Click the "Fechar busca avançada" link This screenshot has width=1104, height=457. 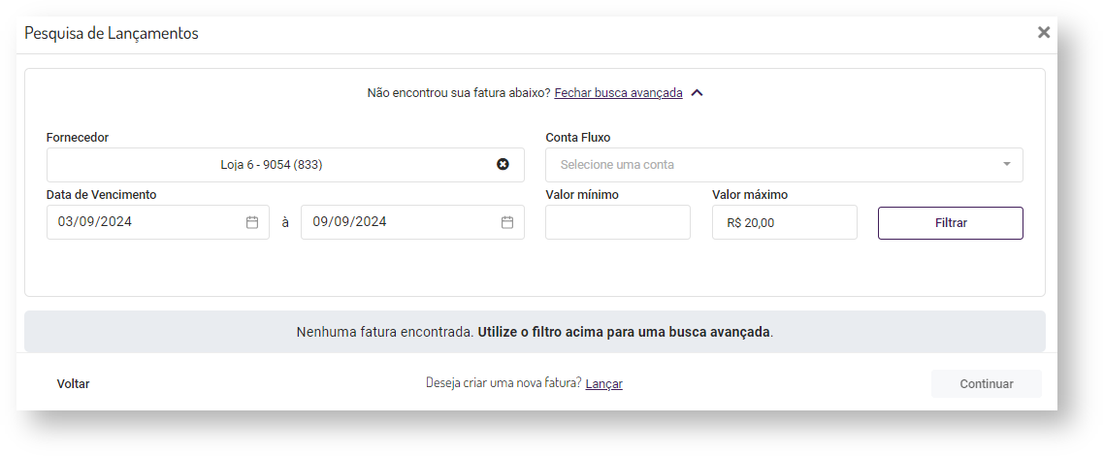coord(618,93)
